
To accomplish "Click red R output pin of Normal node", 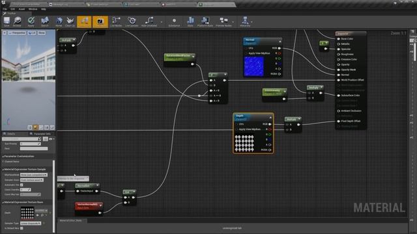I will pyautogui.click(x=280, y=53).
